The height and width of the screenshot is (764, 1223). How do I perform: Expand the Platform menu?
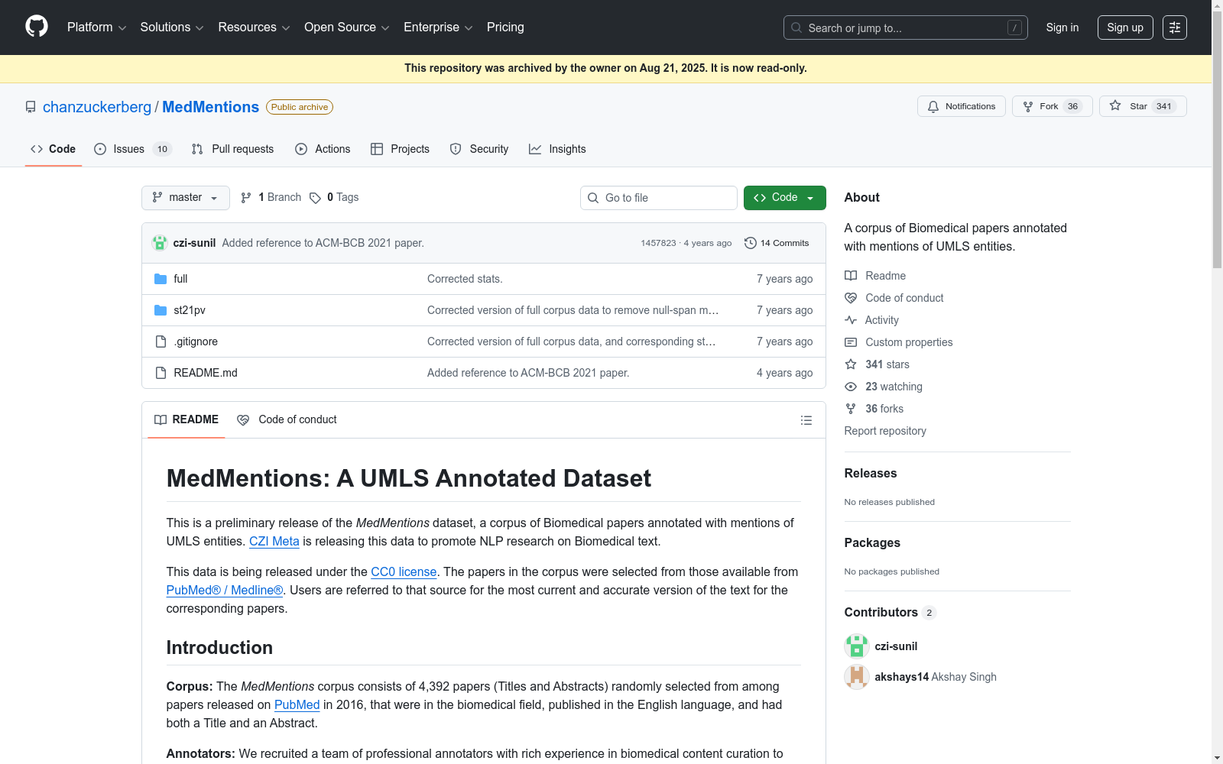click(x=96, y=28)
